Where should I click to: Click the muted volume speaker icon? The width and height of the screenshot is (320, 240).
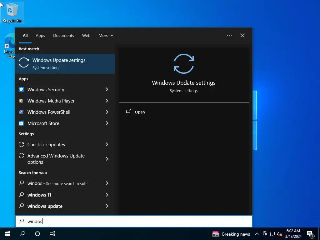pyautogui.click(x=279, y=234)
